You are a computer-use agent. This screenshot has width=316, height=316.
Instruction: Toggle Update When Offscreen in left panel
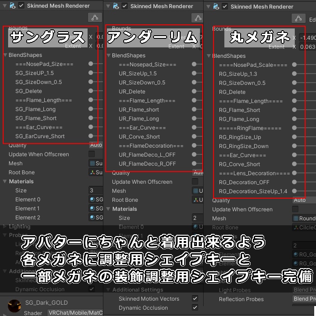click(x=92, y=154)
